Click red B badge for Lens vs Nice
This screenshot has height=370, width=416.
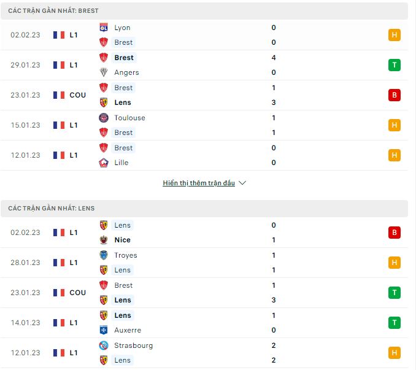[395, 233]
